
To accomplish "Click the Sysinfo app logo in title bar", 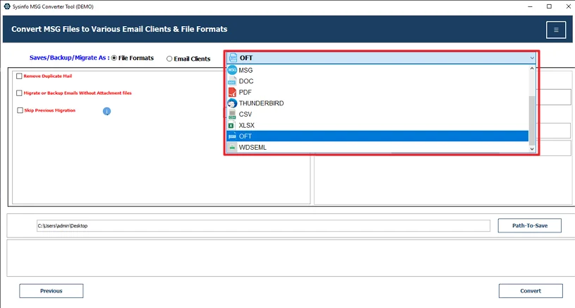I will pos(7,6).
